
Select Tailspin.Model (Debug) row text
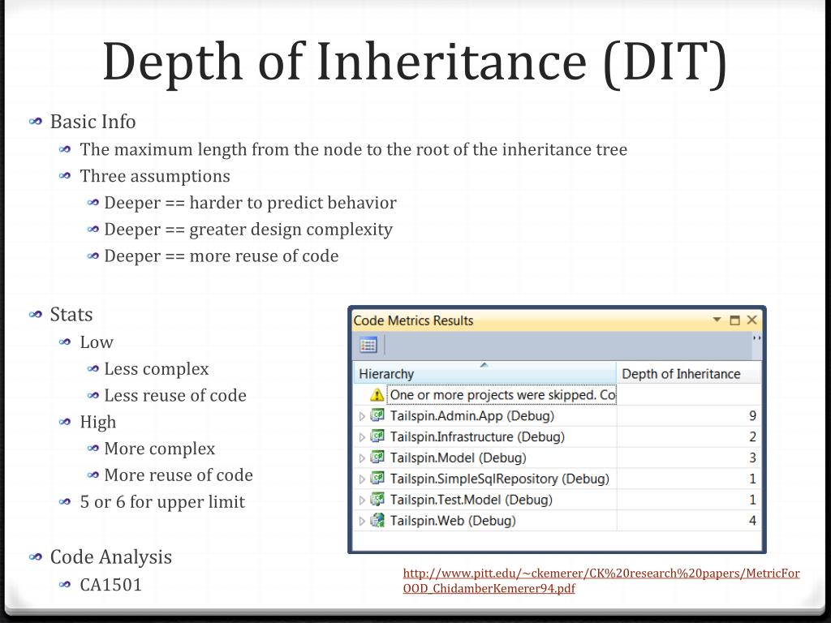458,458
